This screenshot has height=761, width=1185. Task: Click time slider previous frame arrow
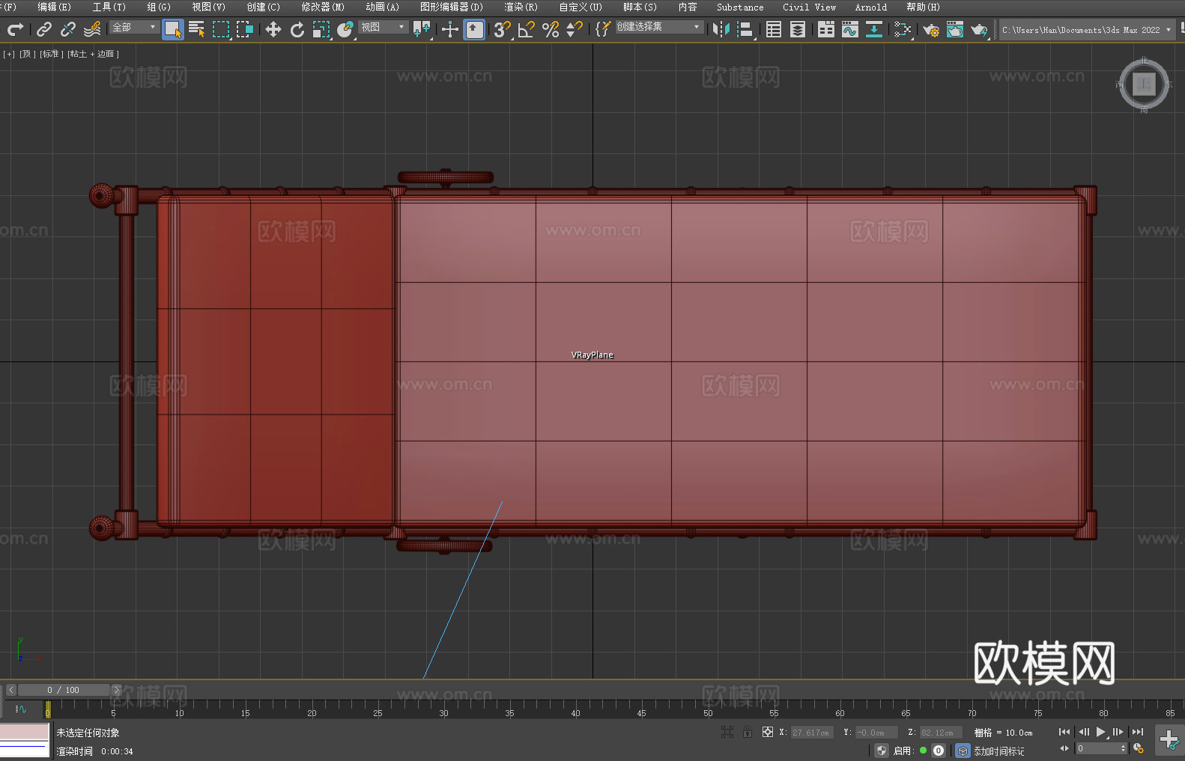(10, 690)
